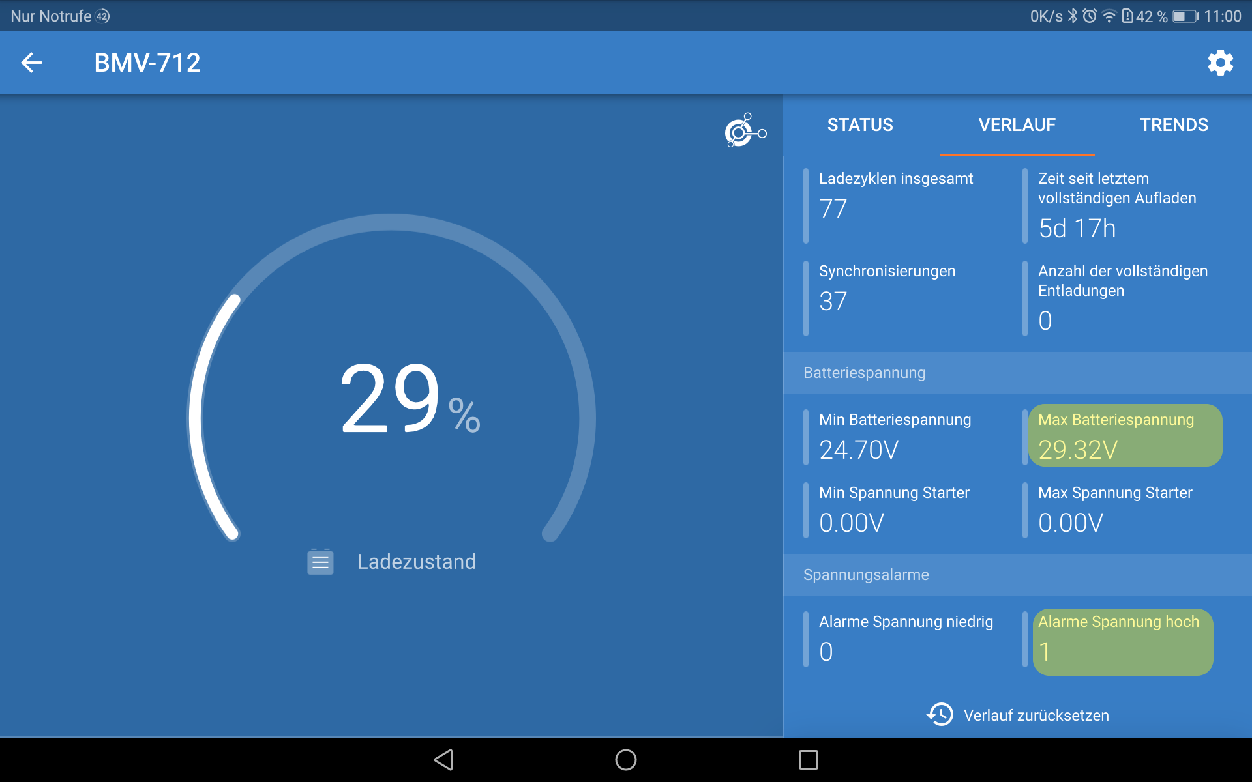Tap Ladezyklen insgesamt value 77
This screenshot has height=782, width=1252.
point(833,209)
